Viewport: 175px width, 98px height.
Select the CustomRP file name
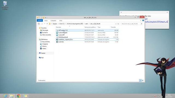click(61, 35)
